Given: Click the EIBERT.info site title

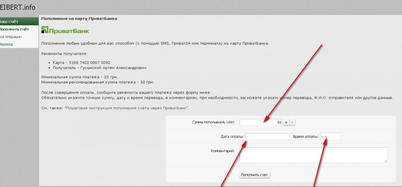Looking at the screenshot, I should click(17, 7).
